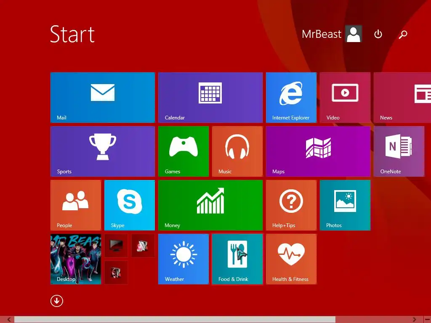
Task: Open Internet Explorer tile
Action: (x=291, y=98)
